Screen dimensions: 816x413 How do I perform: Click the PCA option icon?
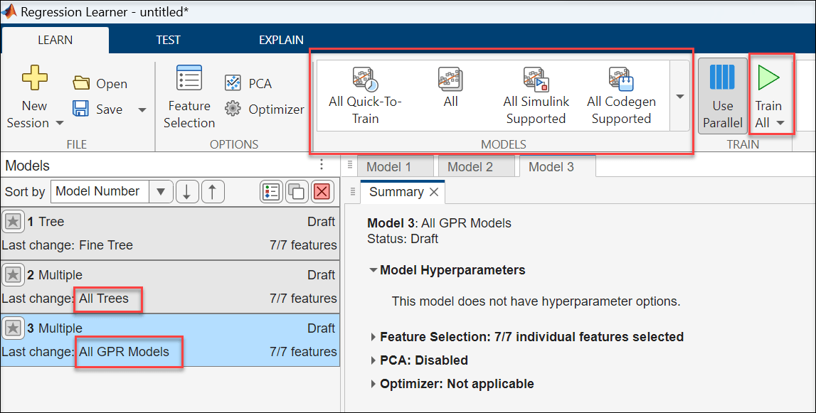pyautogui.click(x=233, y=83)
